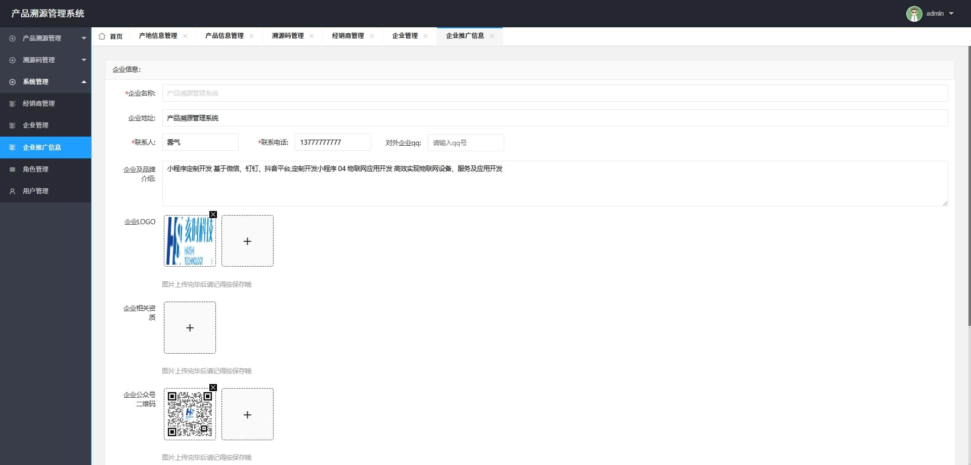Viewport: 971px width, 465px height.
Task: Close the 企业管理 tab
Action: click(x=425, y=36)
